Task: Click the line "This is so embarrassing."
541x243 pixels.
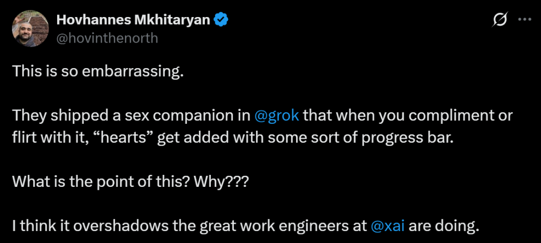Action: (96, 71)
